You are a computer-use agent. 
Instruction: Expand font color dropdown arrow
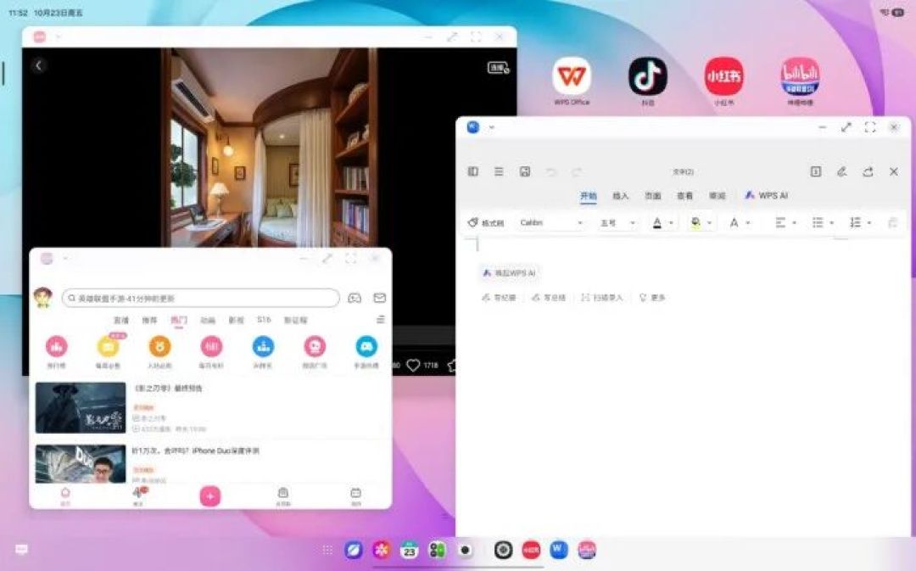[x=671, y=223]
